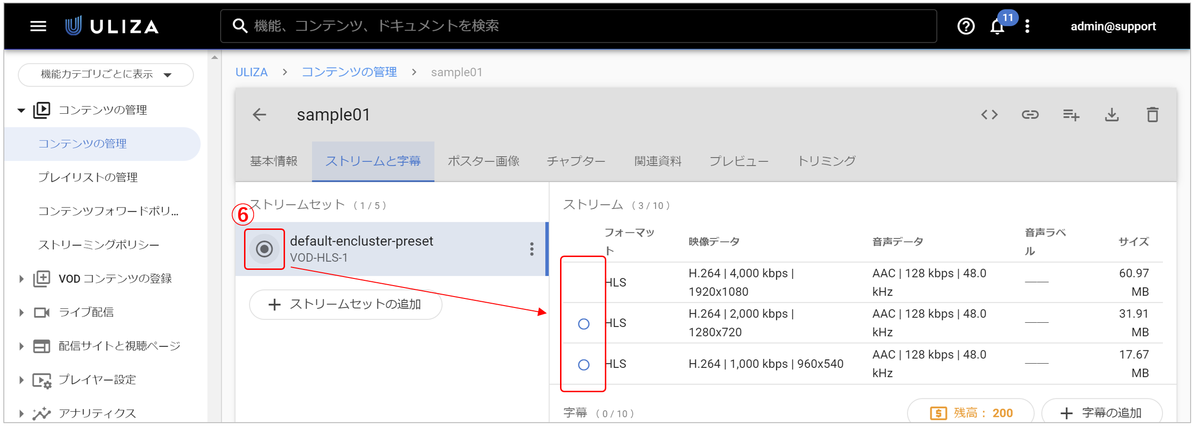This screenshot has width=1193, height=426.
Task: Click the embed code icon
Action: pos(989,115)
